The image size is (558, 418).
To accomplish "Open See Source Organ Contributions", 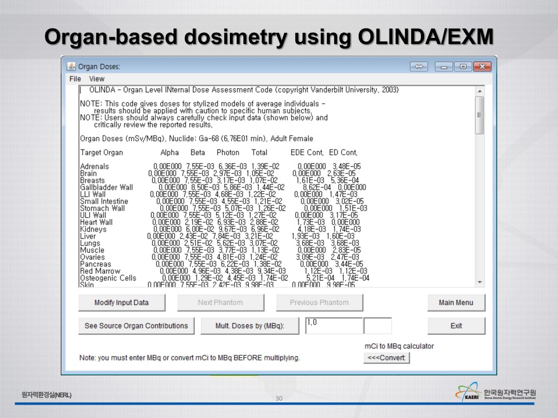I will [x=136, y=326].
